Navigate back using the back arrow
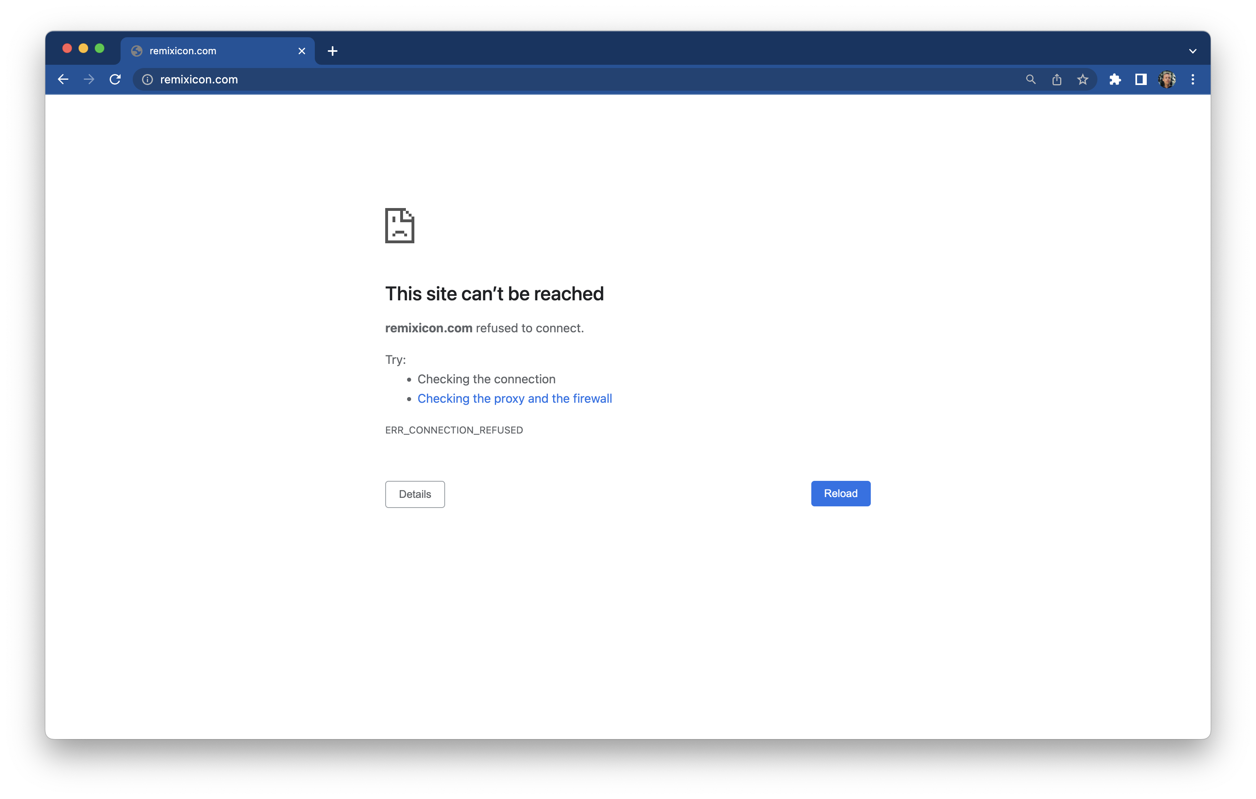The height and width of the screenshot is (799, 1256). click(x=63, y=79)
